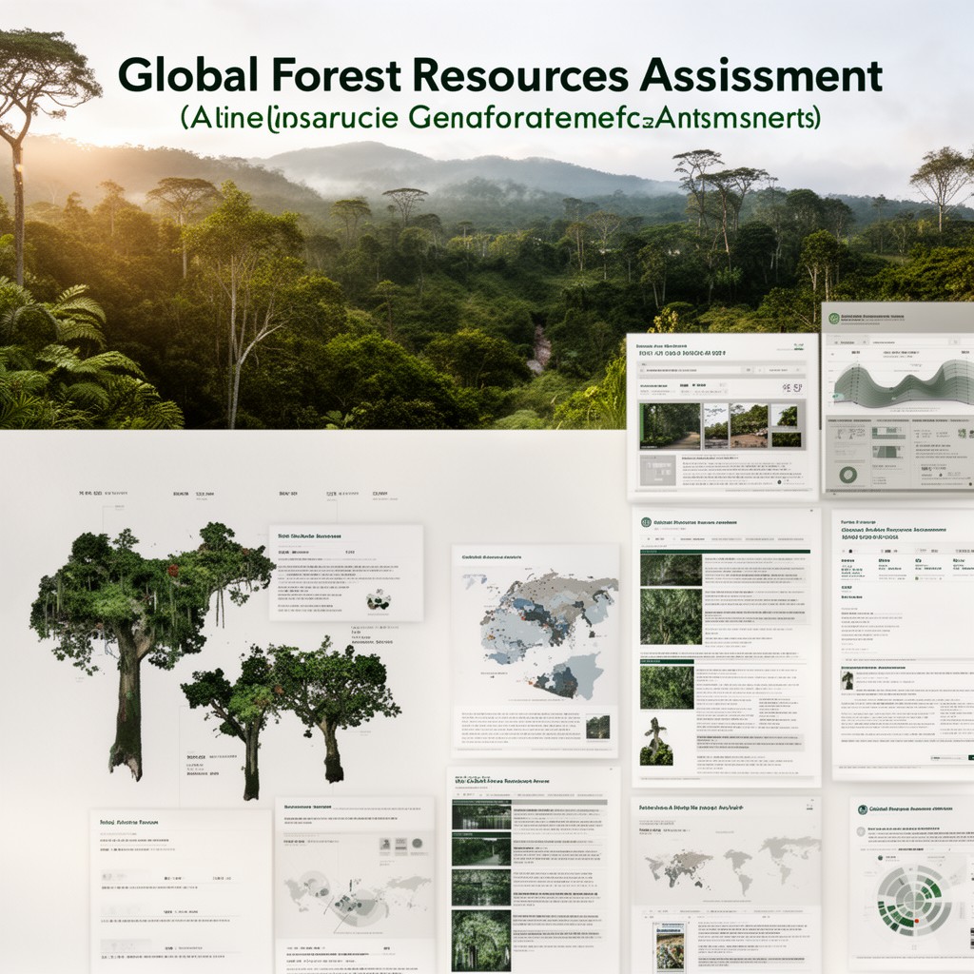Click the green donut chart in dashboard card

[x=847, y=476]
